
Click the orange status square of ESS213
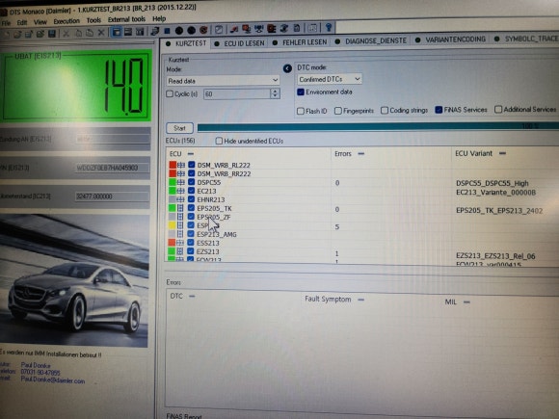point(172,243)
